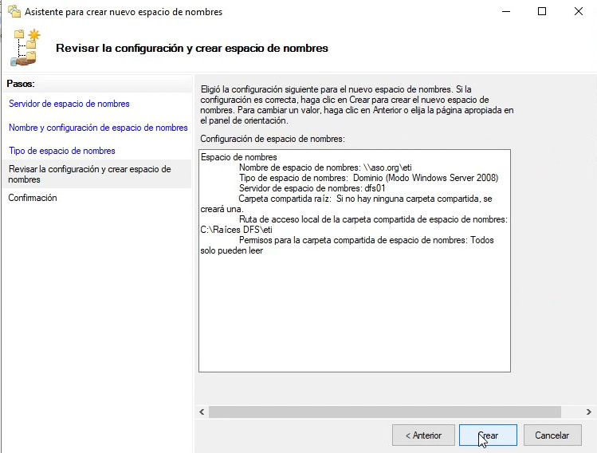
Task: Open Nombre y configuración de espacio de nombres step
Action: [x=98, y=128]
